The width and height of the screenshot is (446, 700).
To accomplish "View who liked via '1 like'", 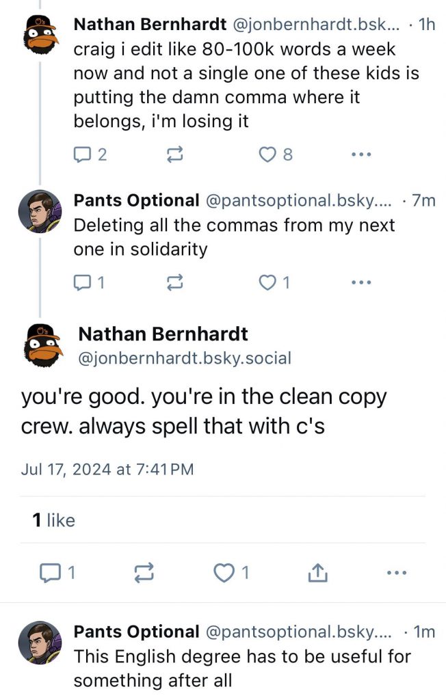I will coord(53,520).
